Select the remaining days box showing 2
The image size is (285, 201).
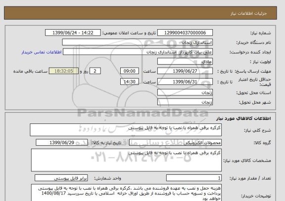95,71
